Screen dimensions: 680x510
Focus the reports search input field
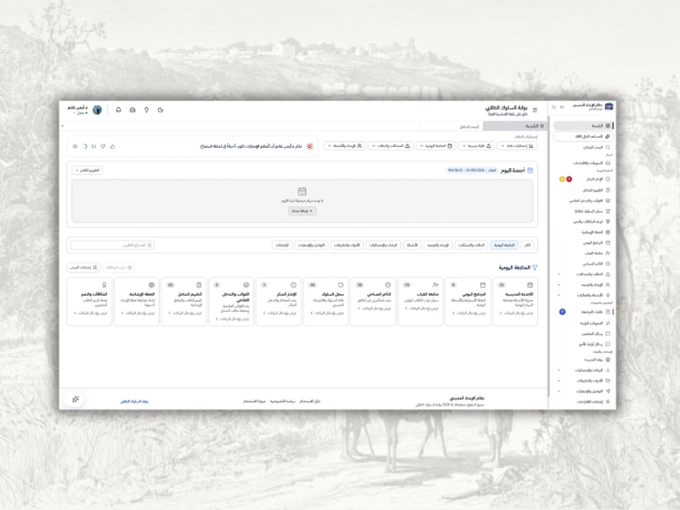[x=112, y=246]
